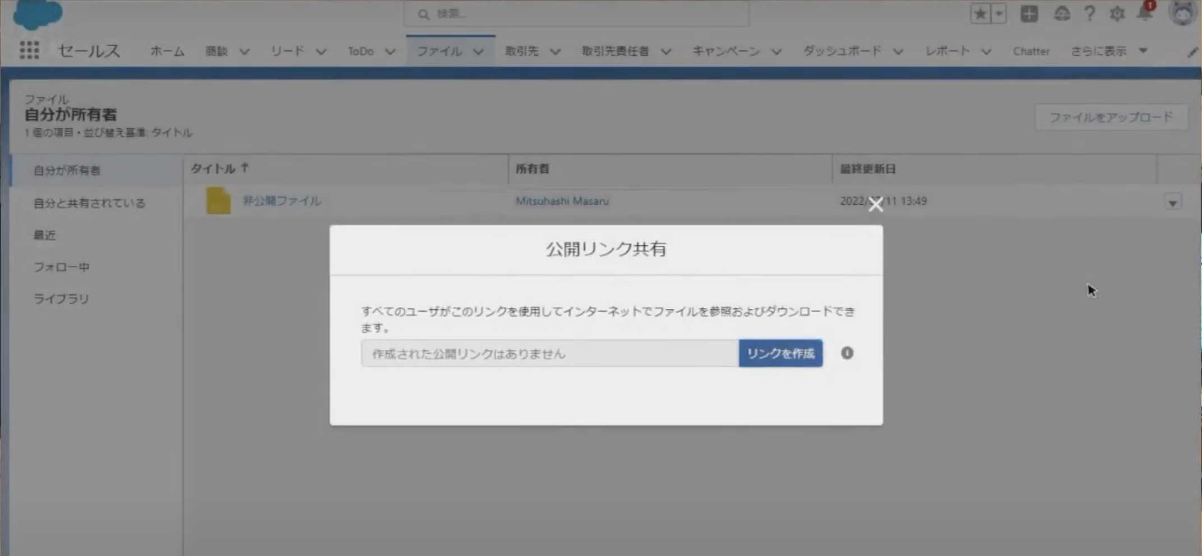
Task: Sort by the 最終更新日 column header
Action: [867, 169]
